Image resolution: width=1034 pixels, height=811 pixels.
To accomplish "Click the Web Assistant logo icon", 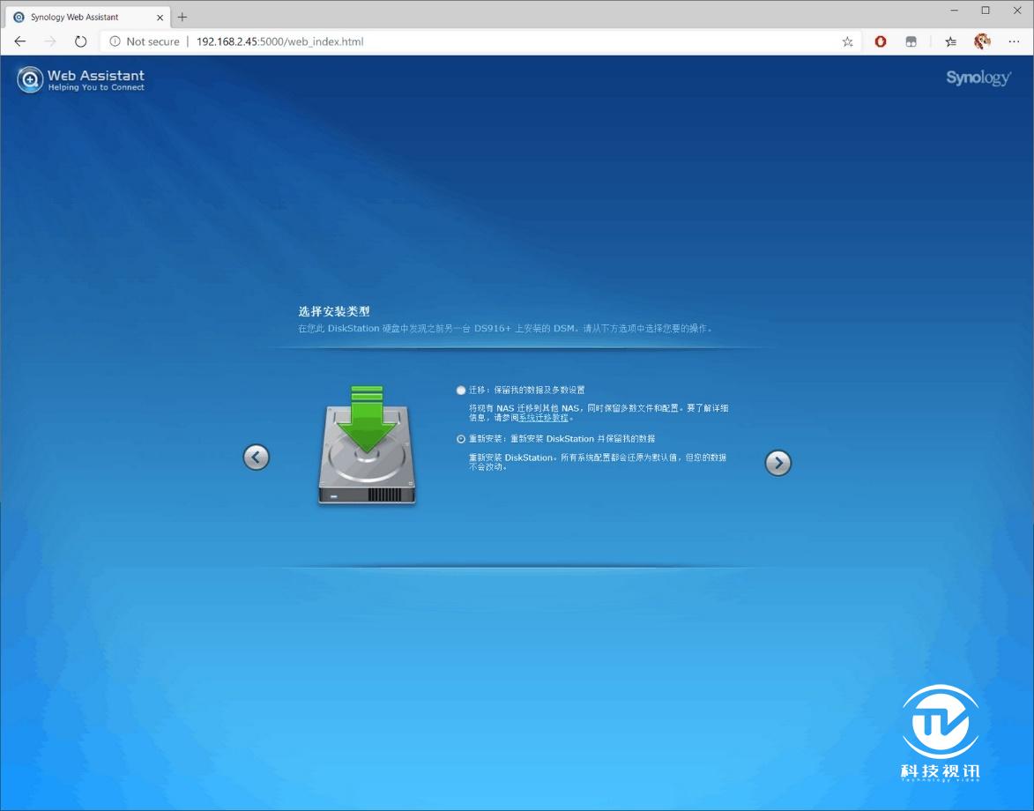I will pyautogui.click(x=29, y=78).
